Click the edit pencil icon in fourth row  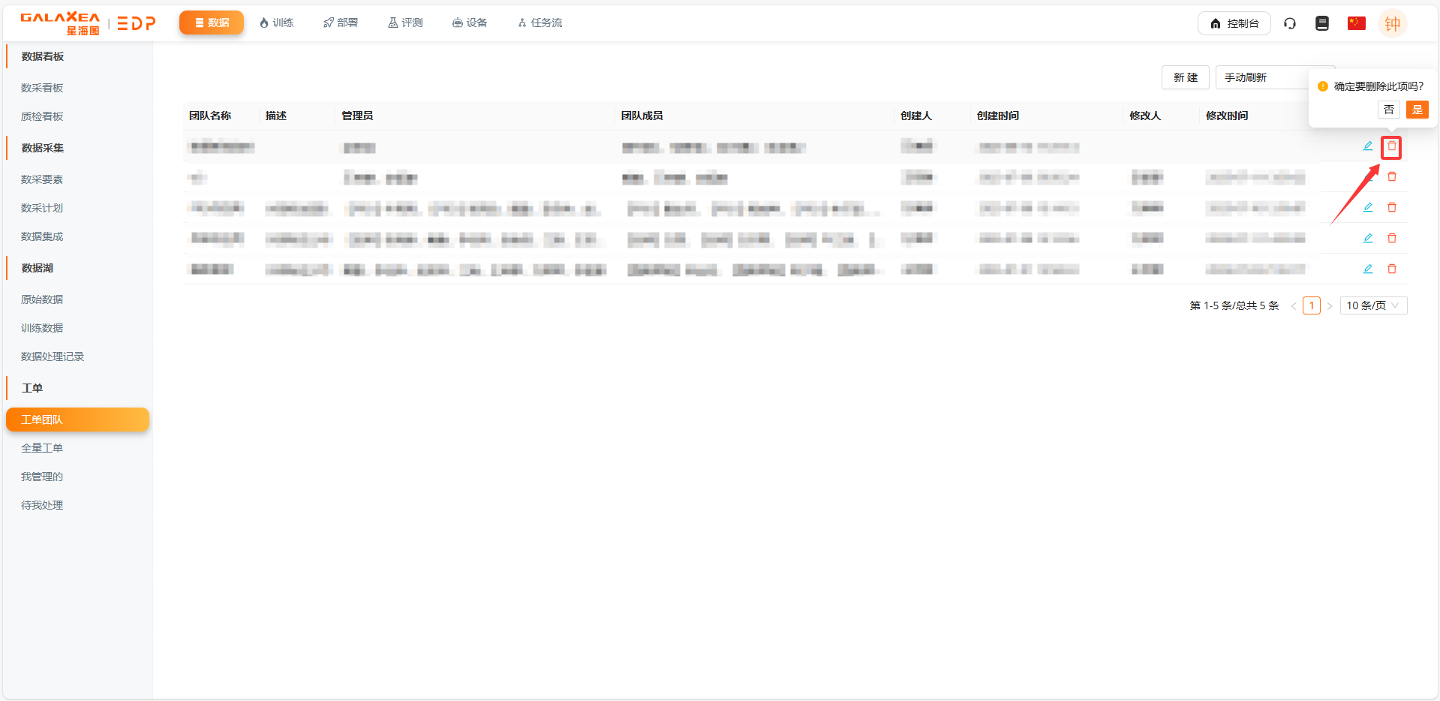click(x=1367, y=238)
